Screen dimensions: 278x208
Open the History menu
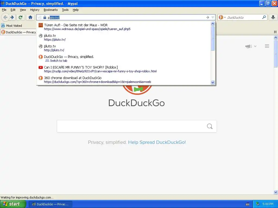click(x=34, y=10)
